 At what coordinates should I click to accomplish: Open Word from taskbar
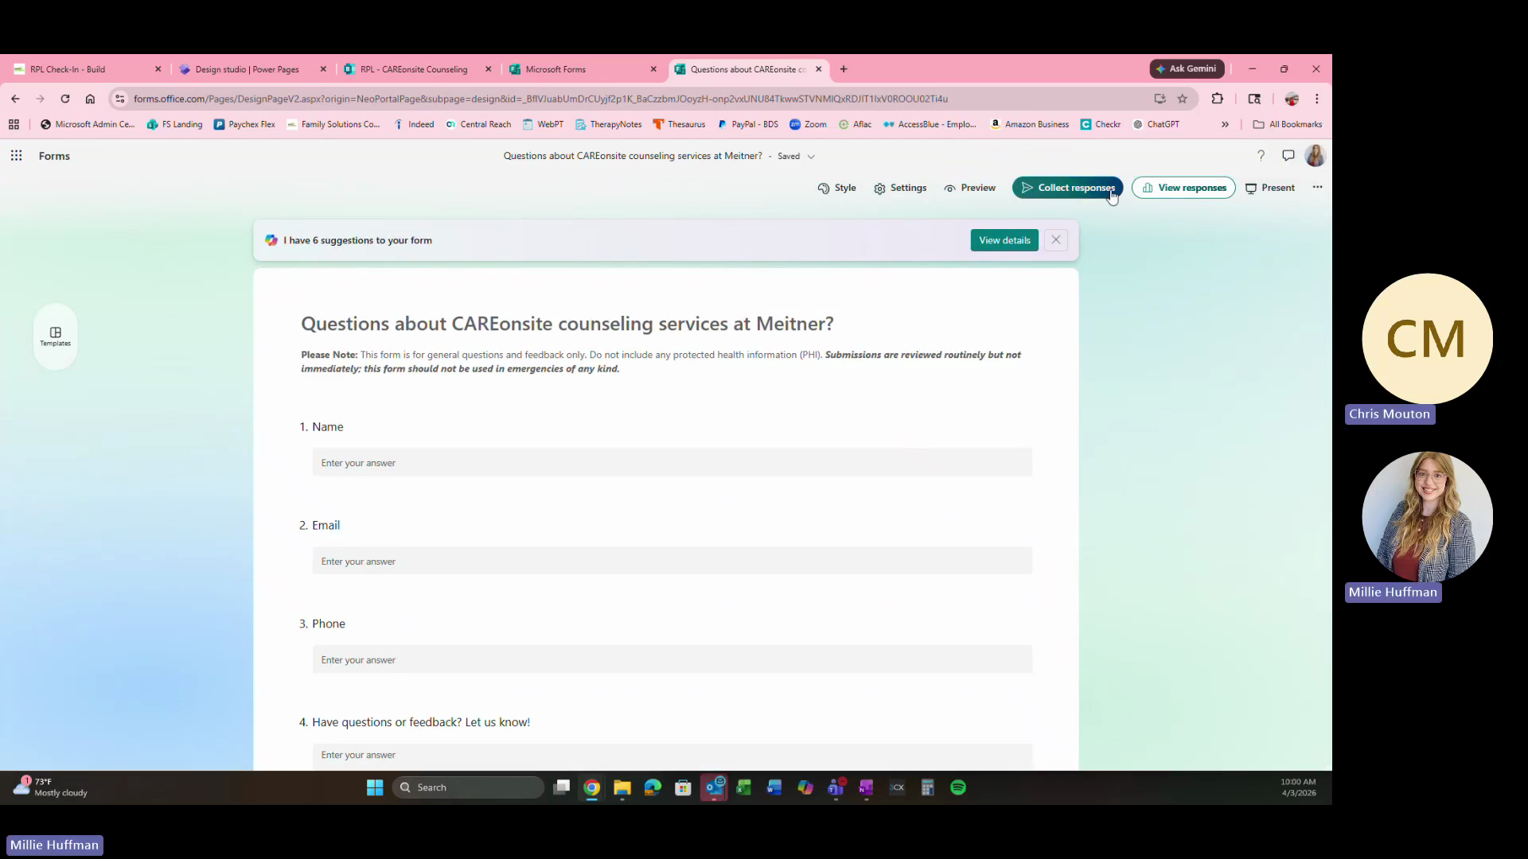point(774,787)
